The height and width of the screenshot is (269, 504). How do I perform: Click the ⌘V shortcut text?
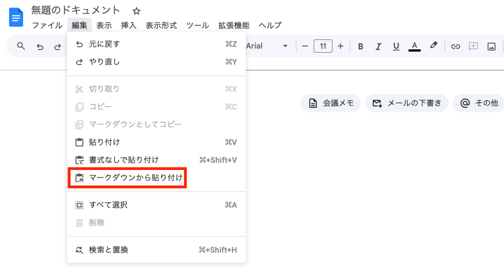(x=231, y=142)
